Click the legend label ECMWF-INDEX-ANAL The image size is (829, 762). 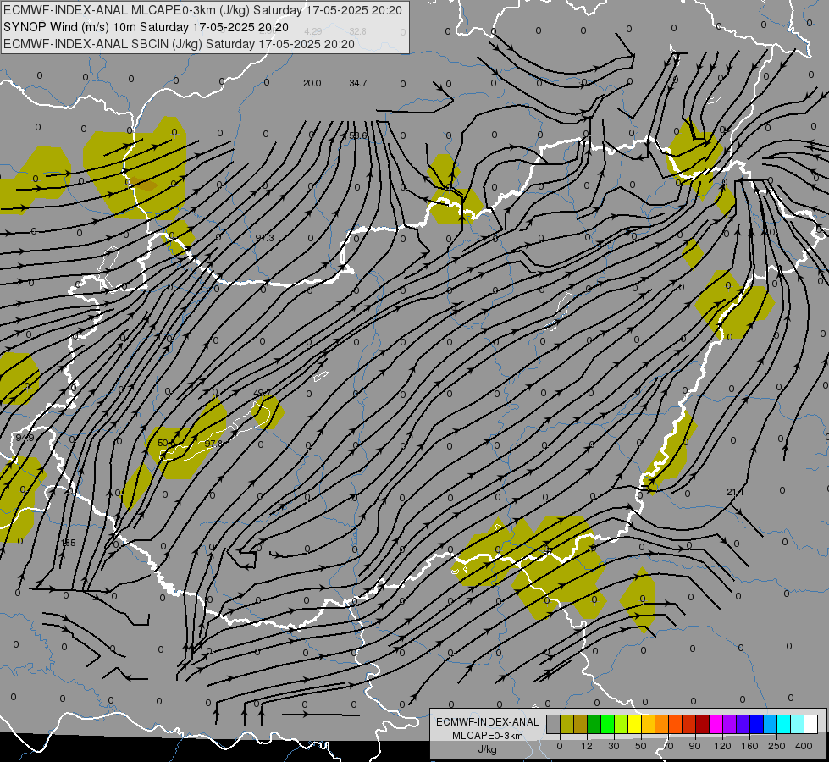tap(488, 722)
